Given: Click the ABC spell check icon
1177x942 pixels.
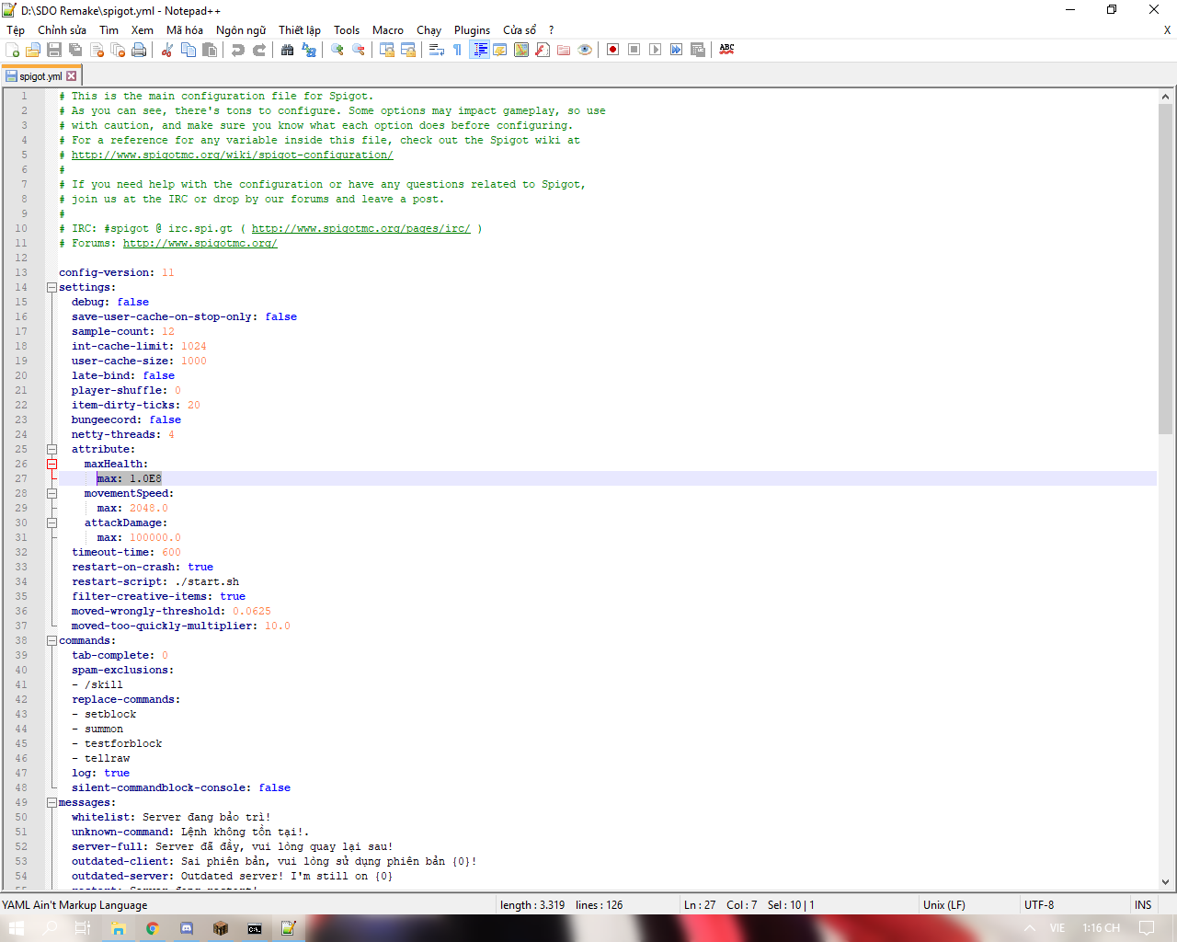Looking at the screenshot, I should (726, 50).
